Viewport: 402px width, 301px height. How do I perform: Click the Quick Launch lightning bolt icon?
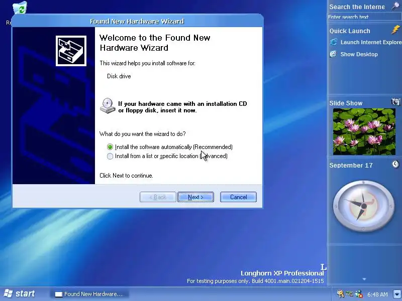pos(395,30)
